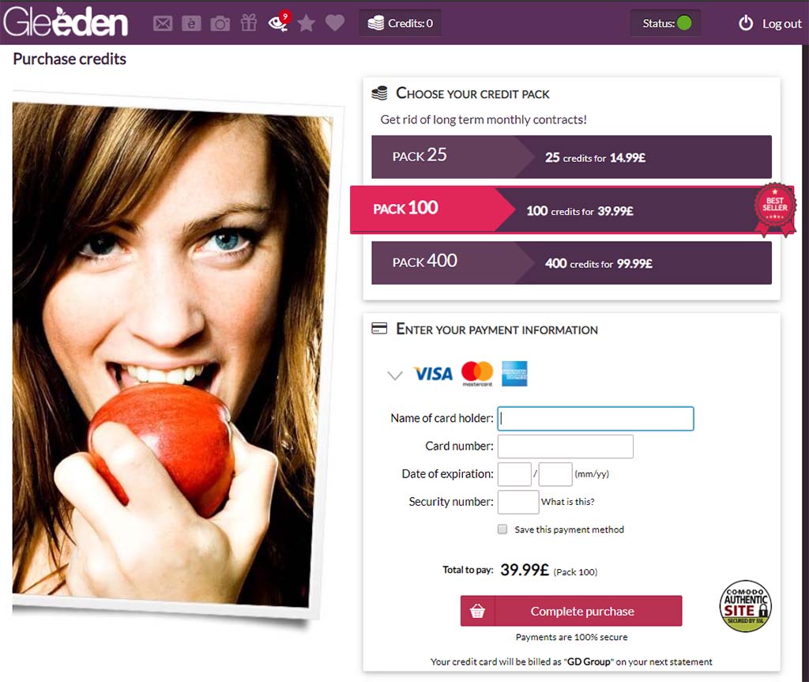Focus the Card number input field

pyautogui.click(x=566, y=447)
